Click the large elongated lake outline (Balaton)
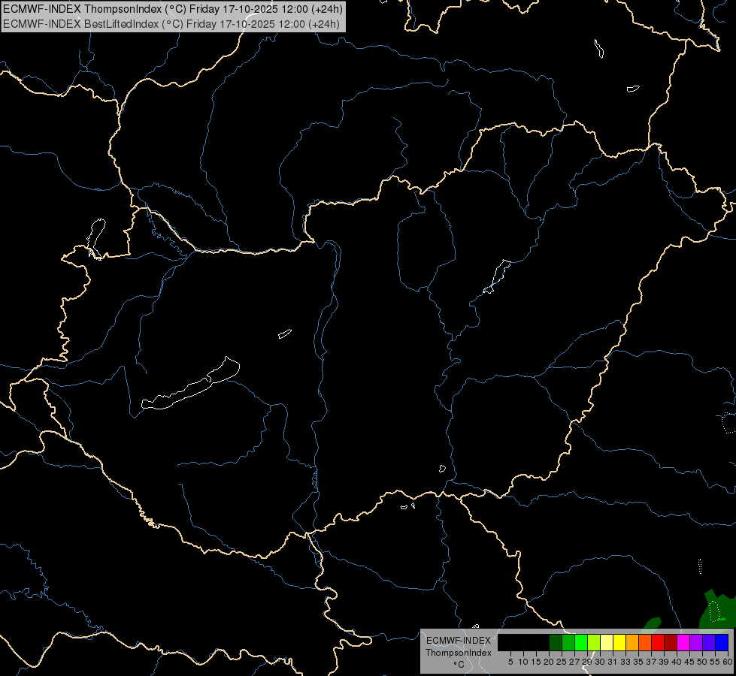Viewport: 736px width, 676px height. coord(191,384)
